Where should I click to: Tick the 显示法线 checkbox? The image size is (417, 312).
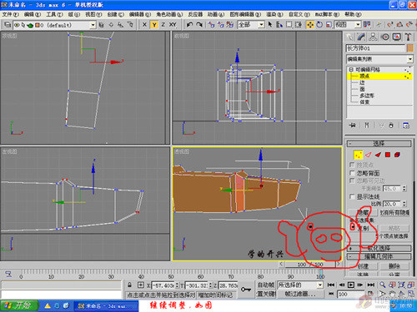pos(352,196)
